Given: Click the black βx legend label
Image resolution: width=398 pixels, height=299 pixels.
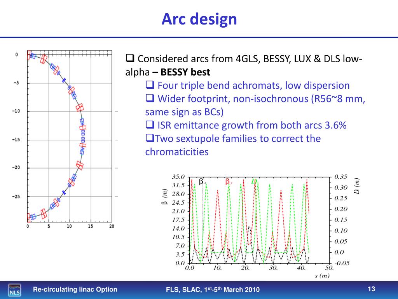Looking at the screenshot, I should [202, 181].
